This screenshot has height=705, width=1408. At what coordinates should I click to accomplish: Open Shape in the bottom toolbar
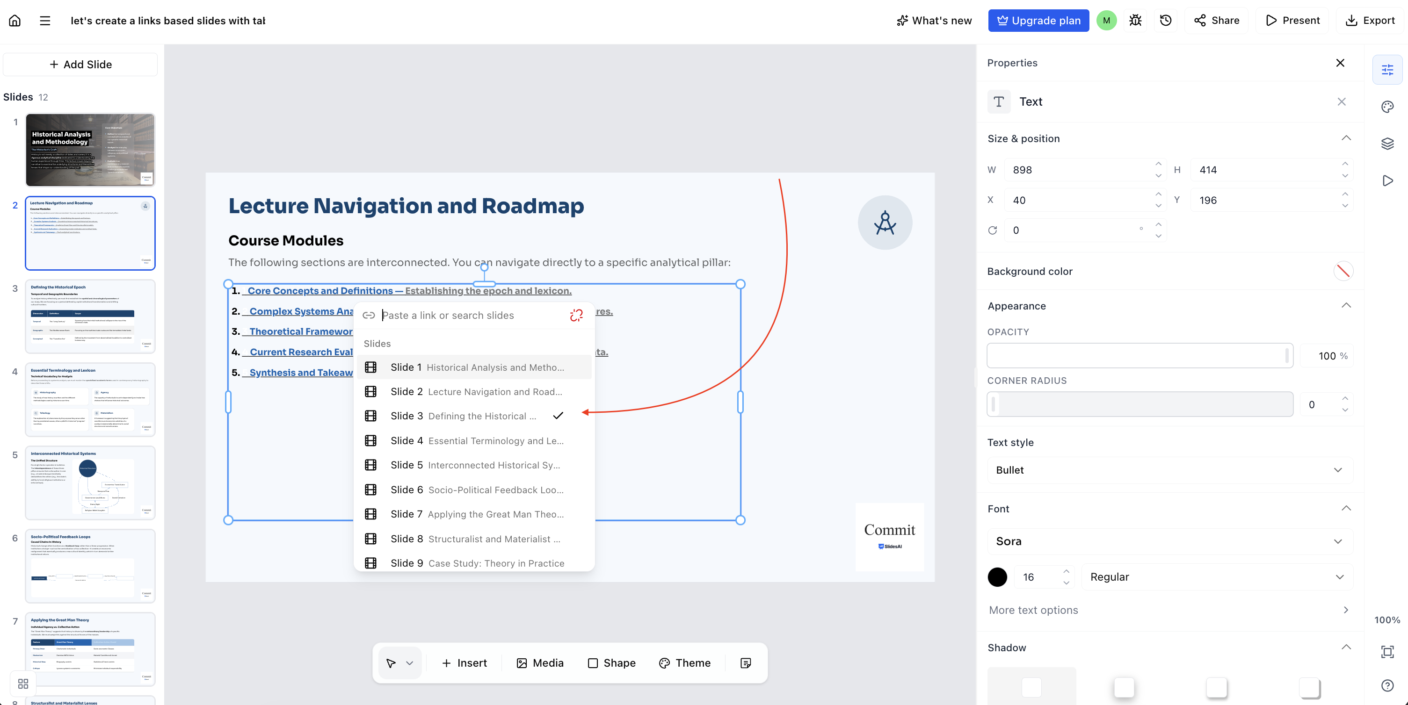point(612,663)
